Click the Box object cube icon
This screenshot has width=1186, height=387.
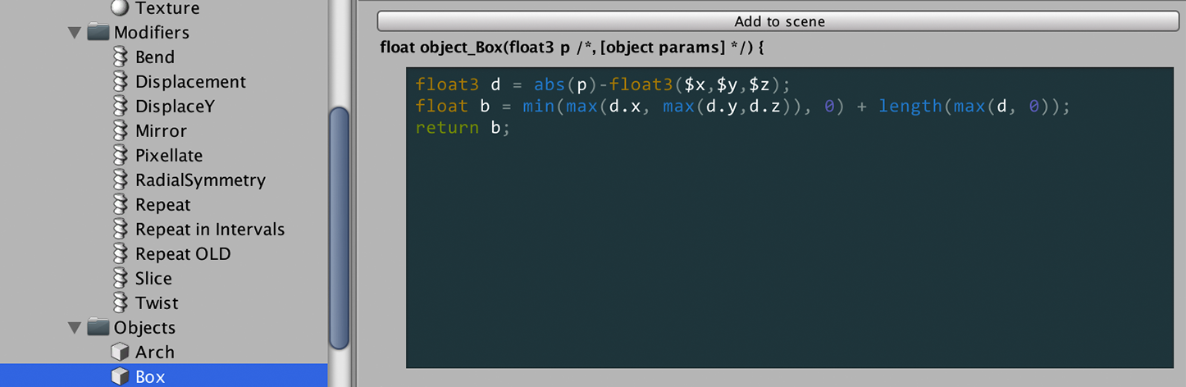pos(121,377)
